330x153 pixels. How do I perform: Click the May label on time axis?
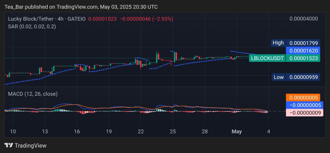(x=237, y=132)
